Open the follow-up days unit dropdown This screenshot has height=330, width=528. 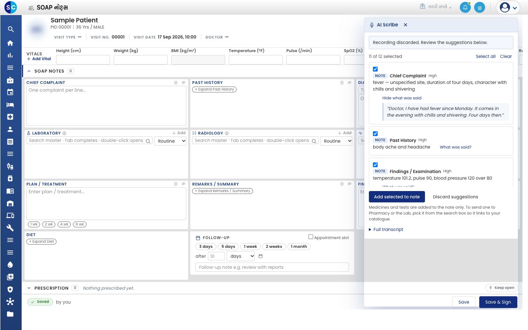pyautogui.click(x=241, y=256)
